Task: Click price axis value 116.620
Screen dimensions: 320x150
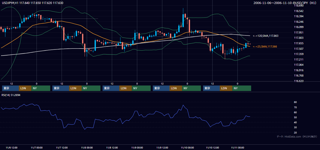Action: 299,81
